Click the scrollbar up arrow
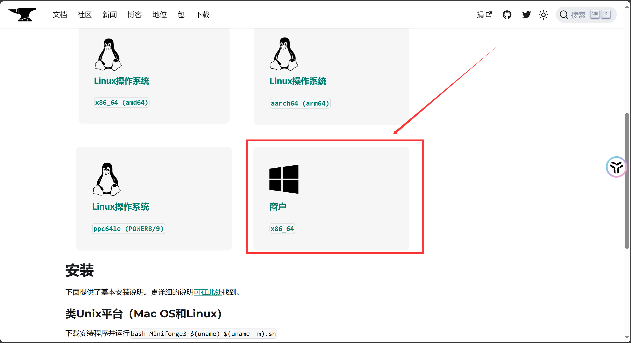The width and height of the screenshot is (631, 343). click(627, 7)
